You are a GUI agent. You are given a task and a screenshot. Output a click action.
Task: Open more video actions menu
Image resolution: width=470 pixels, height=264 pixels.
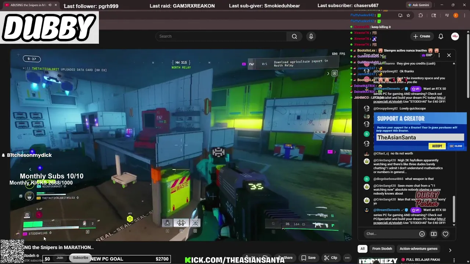(347, 258)
